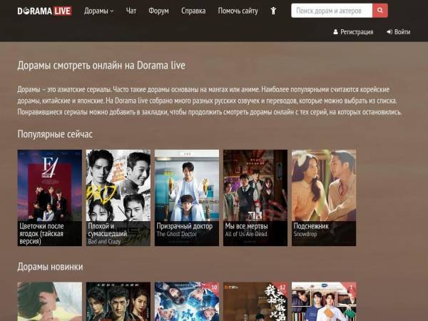Open the Мы все мертвы poster

(x=255, y=198)
